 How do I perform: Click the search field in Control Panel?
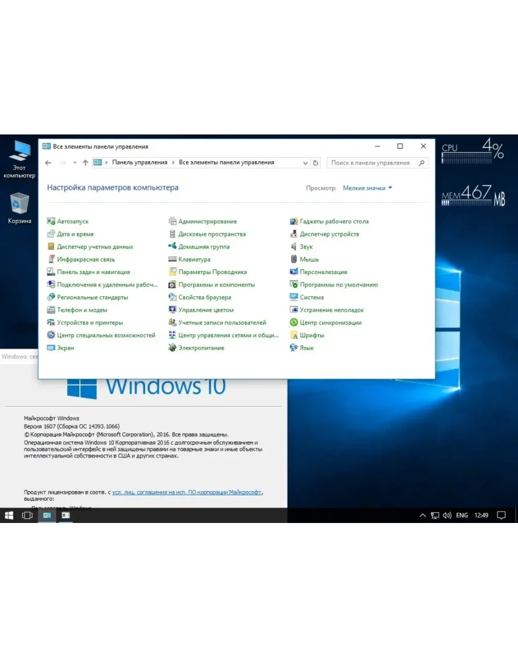(x=373, y=163)
